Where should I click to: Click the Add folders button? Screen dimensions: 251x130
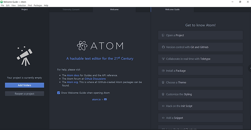(x=24, y=85)
